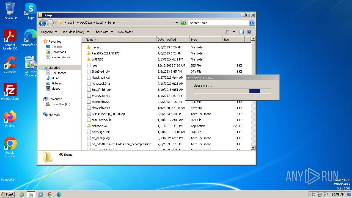Sort by the Name column header
Viewport: 352px width, 198px height.
119,40
